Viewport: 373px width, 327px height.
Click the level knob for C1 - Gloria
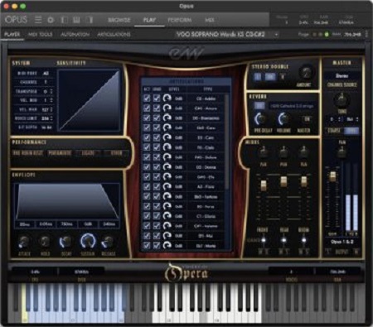tap(167, 216)
